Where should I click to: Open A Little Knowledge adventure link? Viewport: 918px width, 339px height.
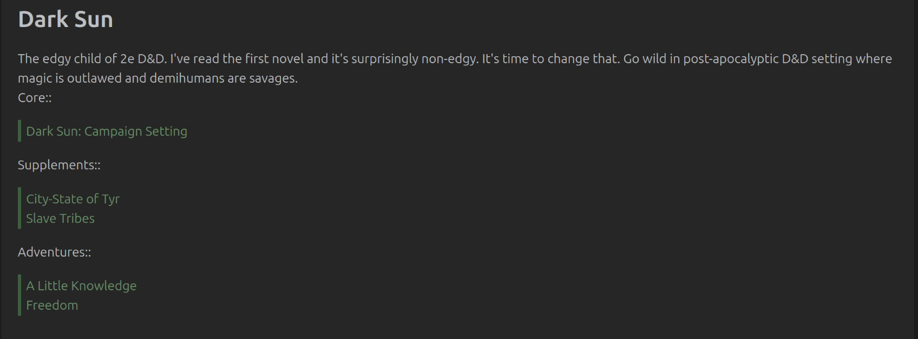click(x=81, y=285)
